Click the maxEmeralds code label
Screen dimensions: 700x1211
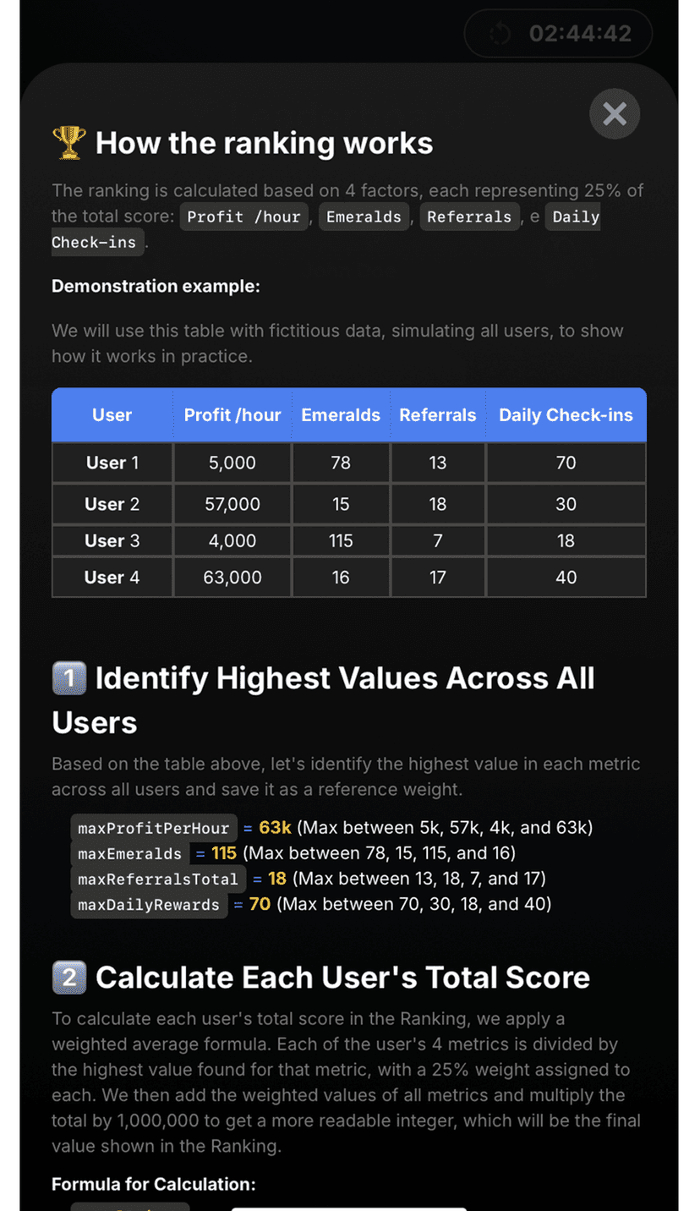pos(129,853)
